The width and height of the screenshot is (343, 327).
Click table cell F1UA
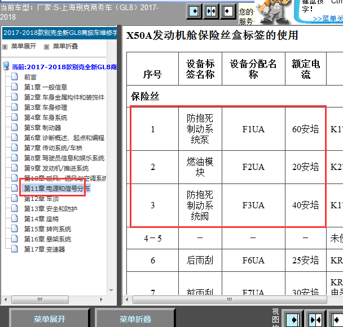(253, 129)
